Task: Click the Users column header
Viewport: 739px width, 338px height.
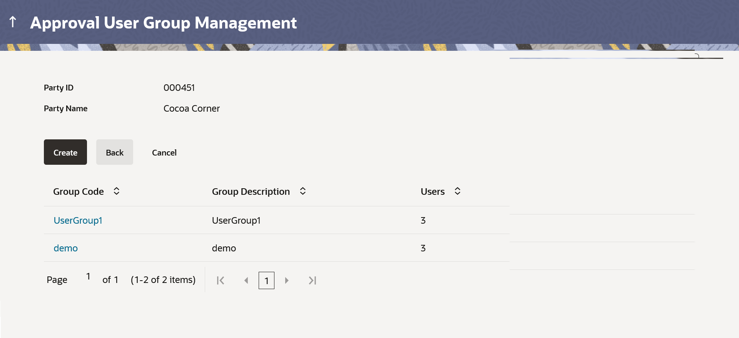Action: tap(433, 191)
